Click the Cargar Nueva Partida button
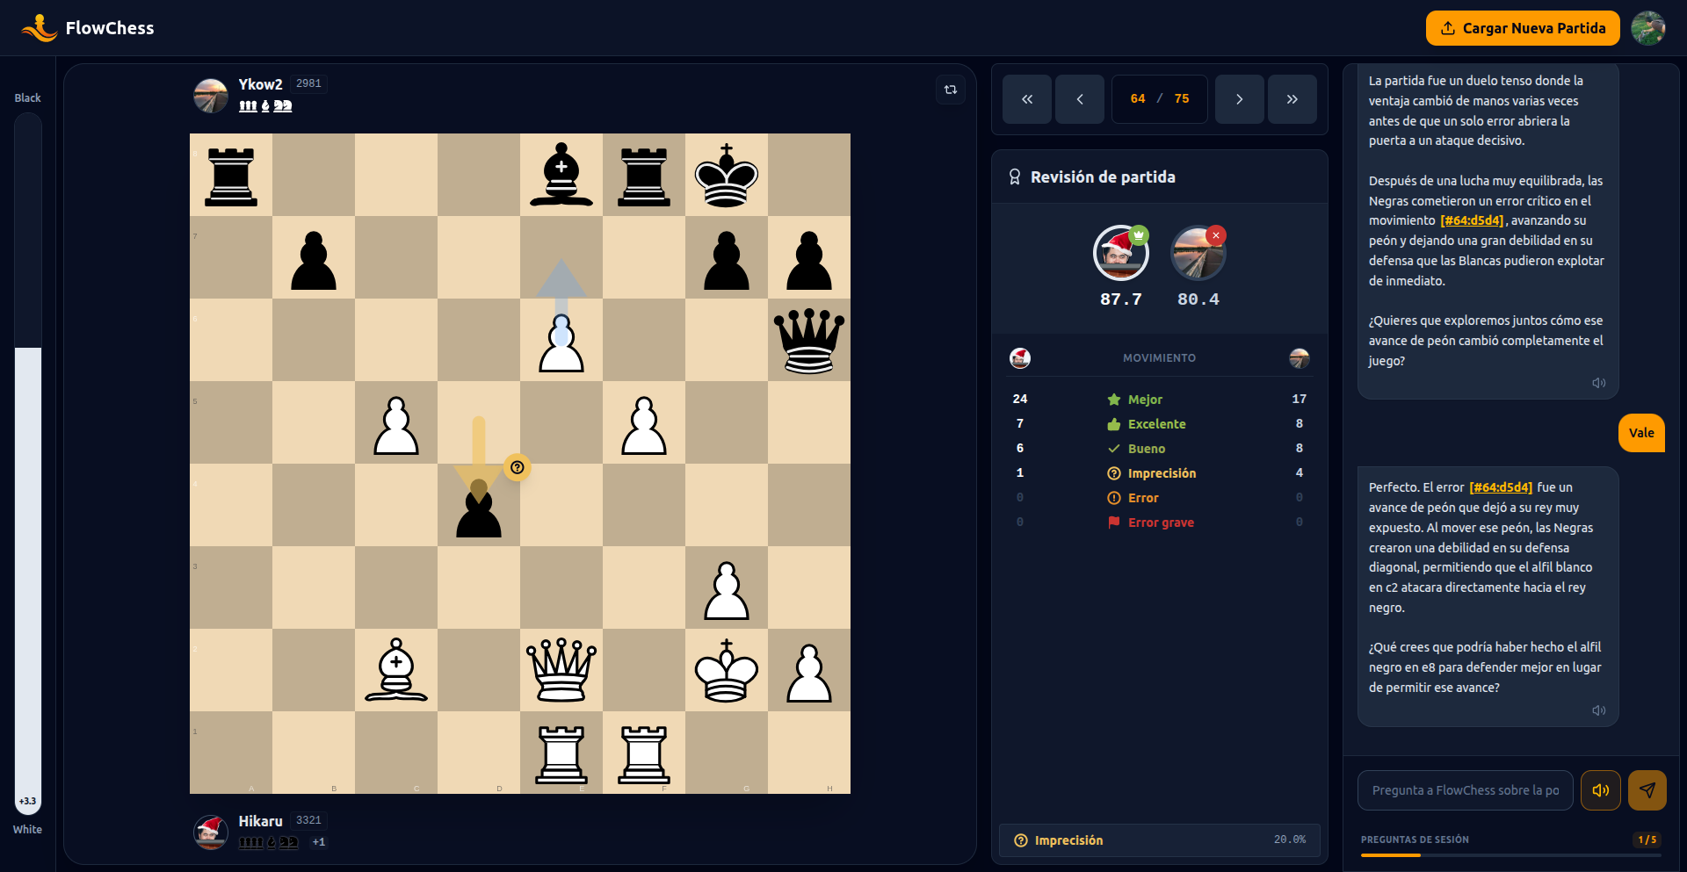The width and height of the screenshot is (1687, 872). coord(1522,27)
